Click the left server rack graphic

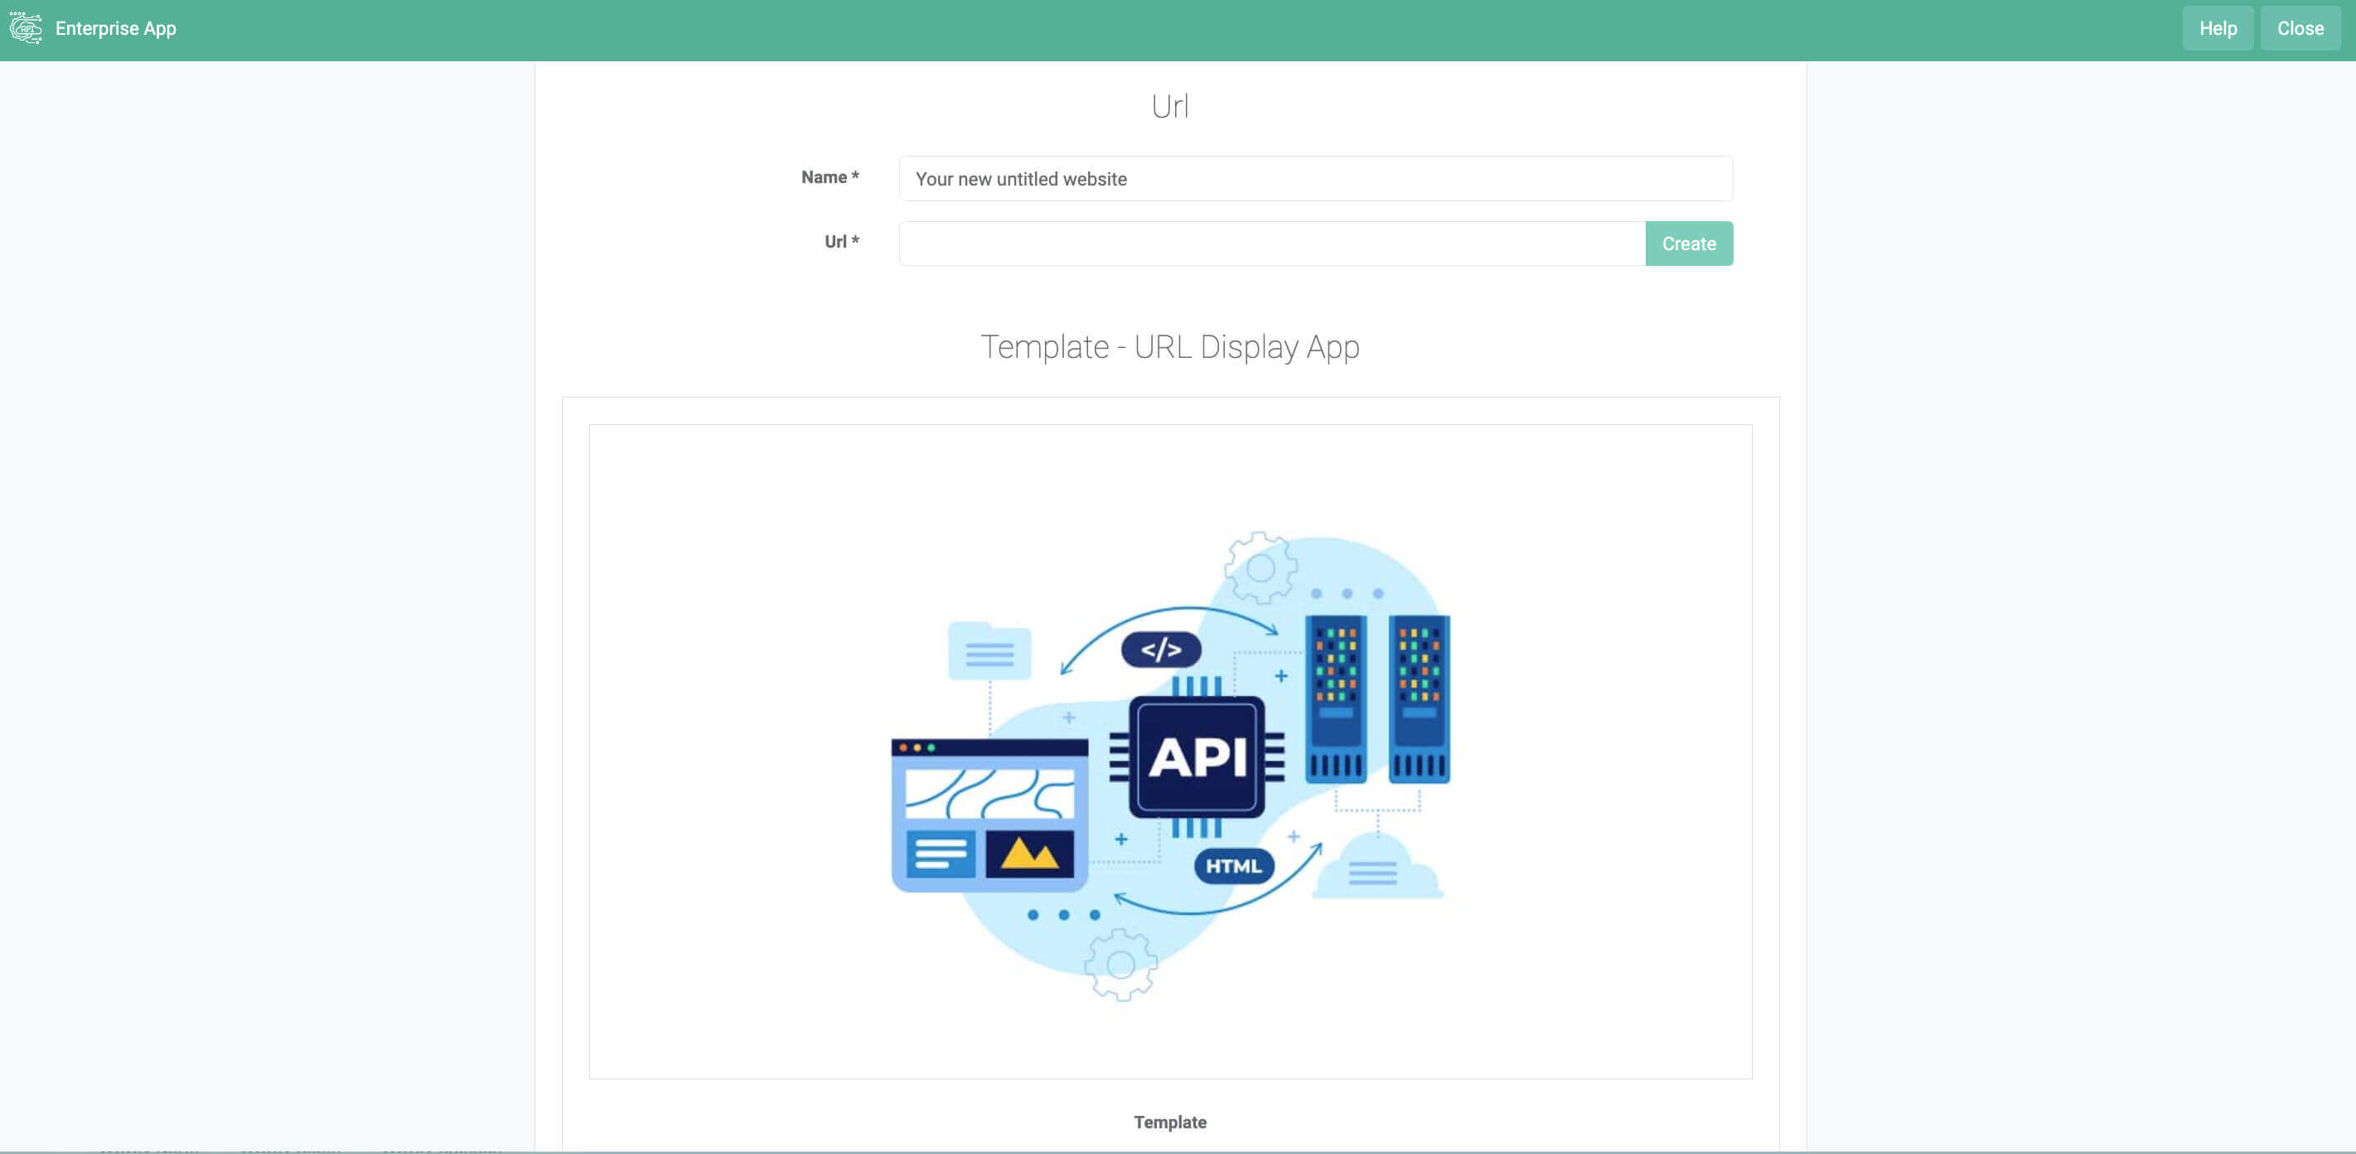coord(1335,698)
